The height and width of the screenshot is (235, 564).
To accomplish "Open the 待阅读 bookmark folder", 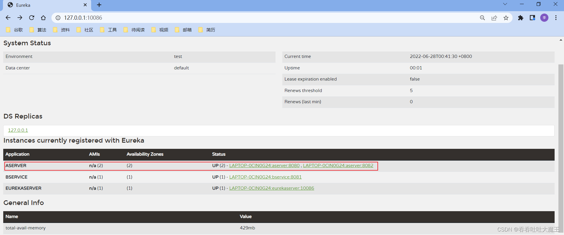I will point(134,30).
